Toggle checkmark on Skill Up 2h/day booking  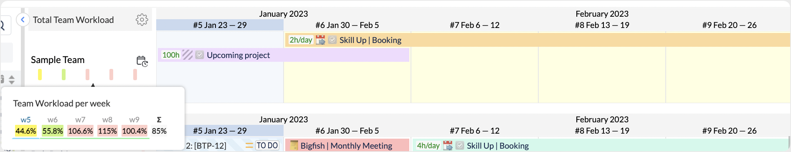[x=332, y=40]
